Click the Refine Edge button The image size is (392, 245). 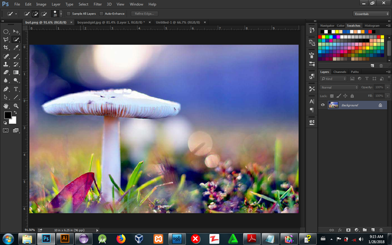[143, 13]
